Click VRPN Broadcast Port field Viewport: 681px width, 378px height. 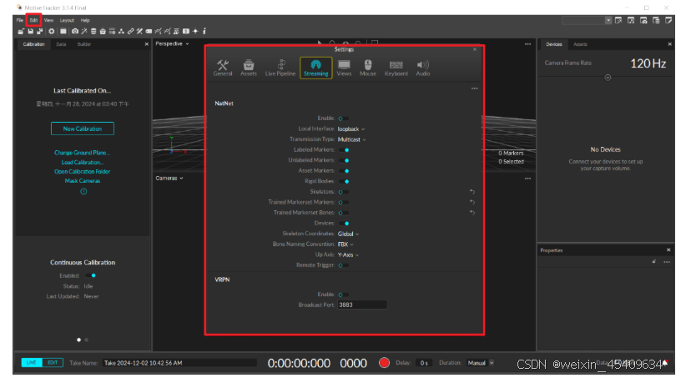[362, 305]
